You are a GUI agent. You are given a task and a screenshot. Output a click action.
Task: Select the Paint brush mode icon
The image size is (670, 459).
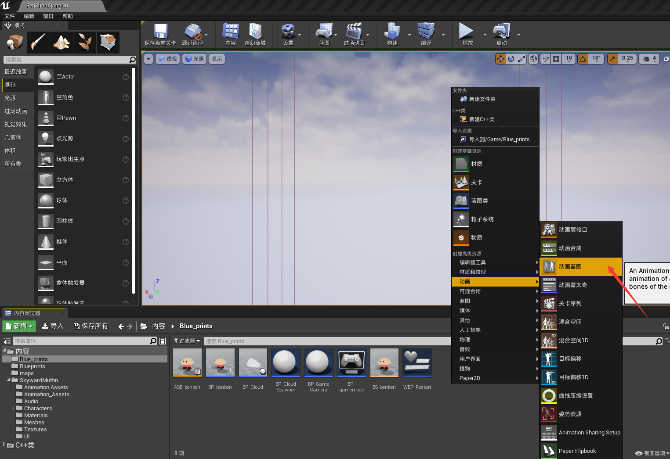coord(38,42)
